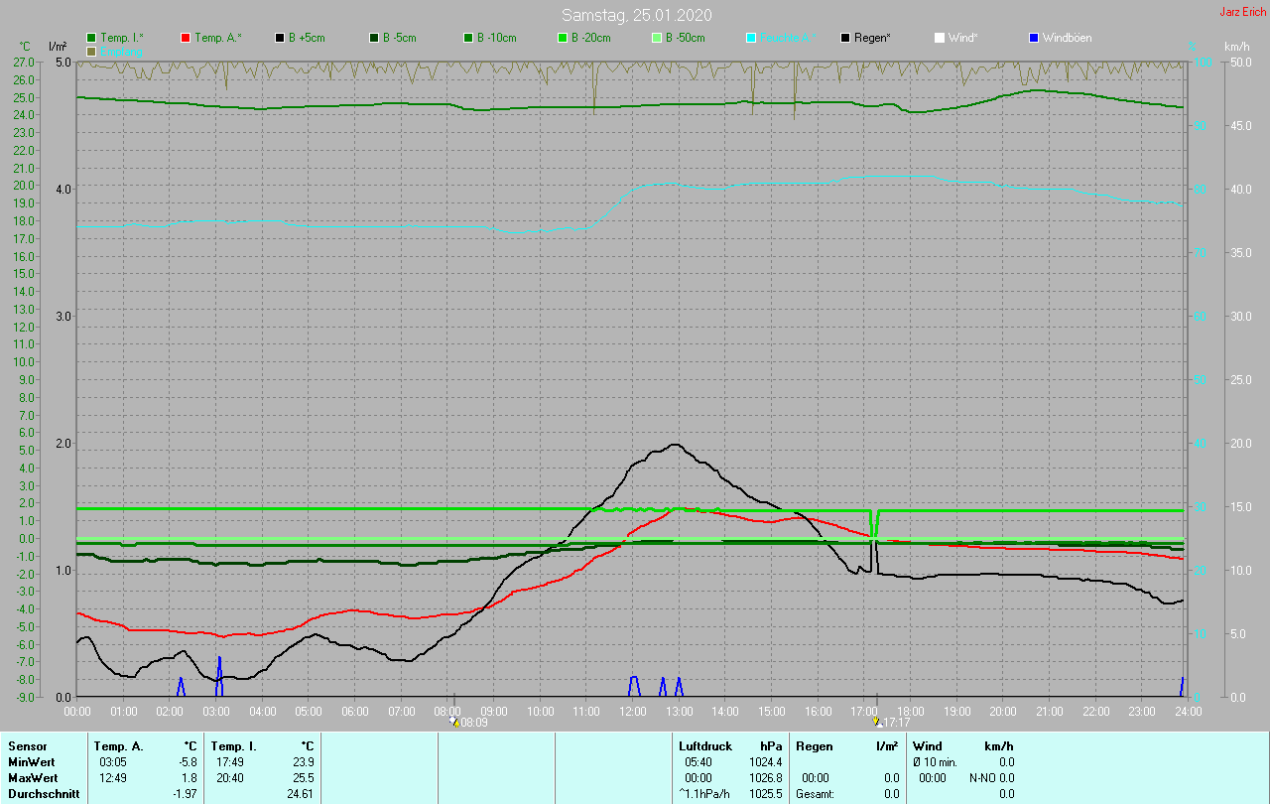
Task: Select the MinWert row label
Action: (32, 762)
